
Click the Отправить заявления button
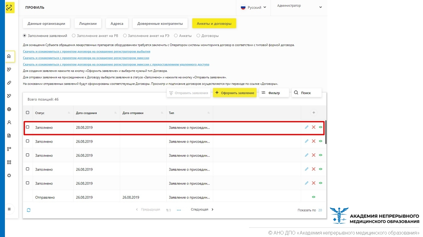189,93
